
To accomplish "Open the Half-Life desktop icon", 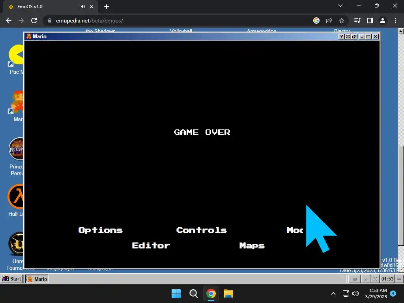I will pos(16,200).
